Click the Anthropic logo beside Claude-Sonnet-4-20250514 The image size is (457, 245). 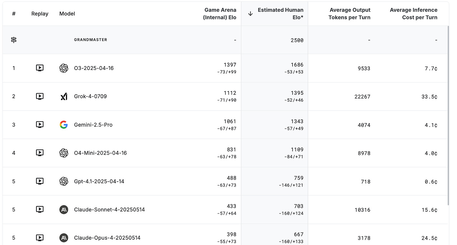coord(64,209)
